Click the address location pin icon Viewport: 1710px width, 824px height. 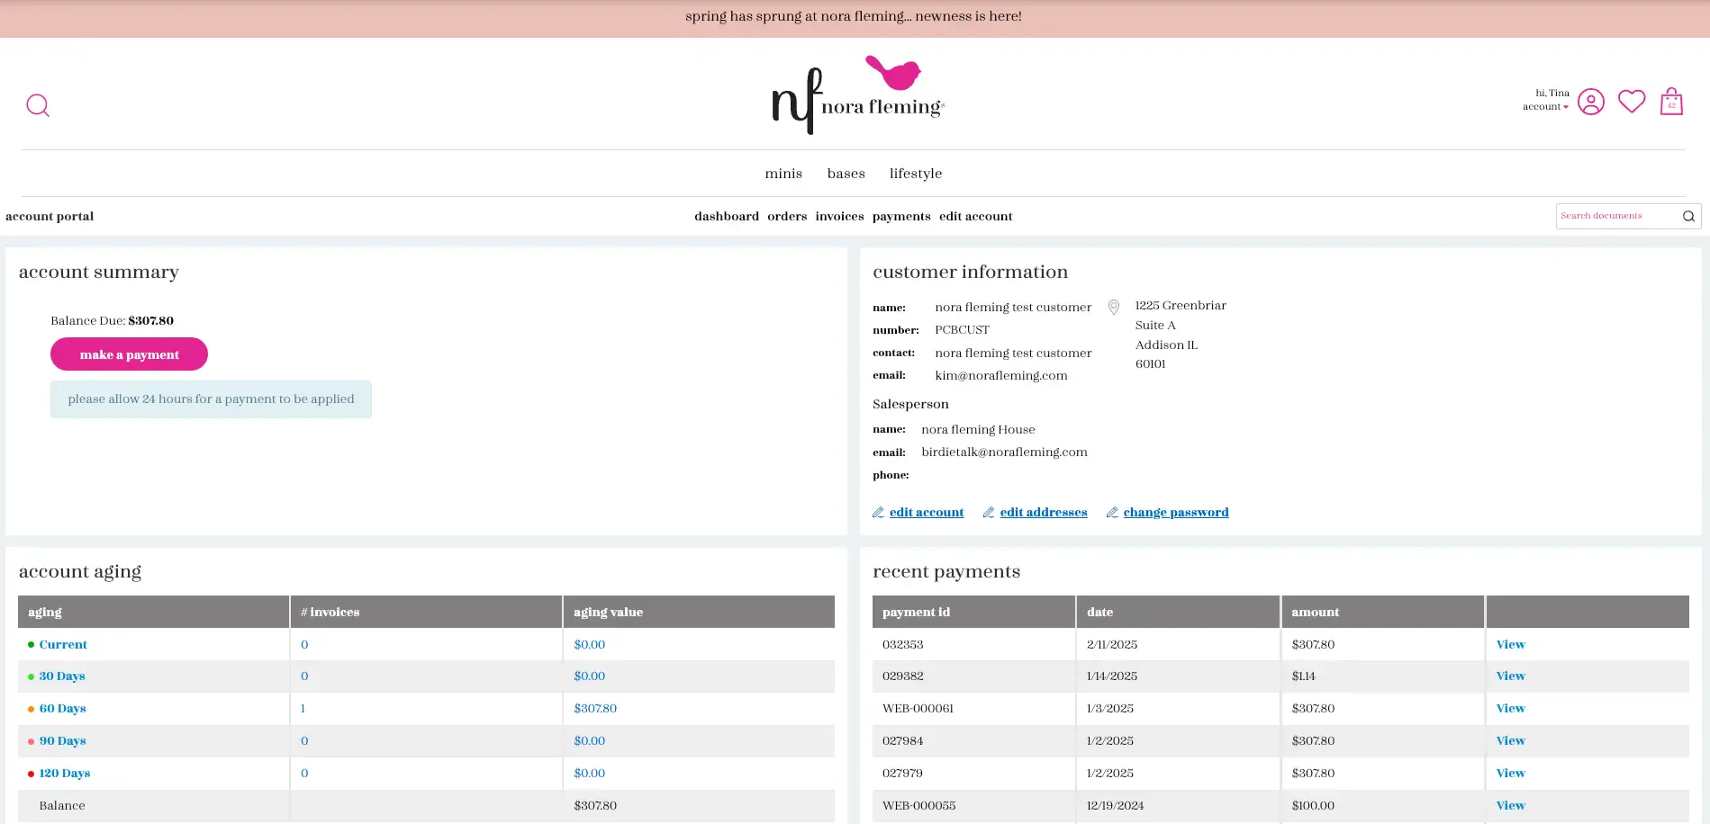coord(1114,308)
